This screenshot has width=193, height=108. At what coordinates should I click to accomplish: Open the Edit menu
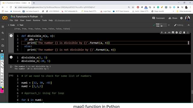(16, 20)
